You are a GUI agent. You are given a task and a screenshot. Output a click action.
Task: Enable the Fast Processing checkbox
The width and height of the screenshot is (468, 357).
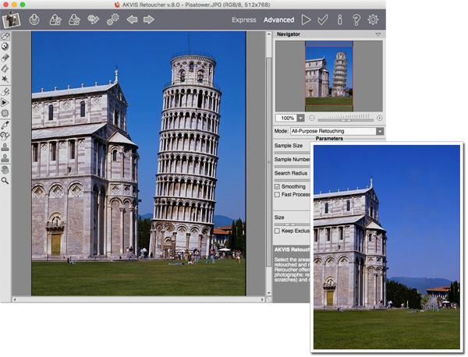277,195
